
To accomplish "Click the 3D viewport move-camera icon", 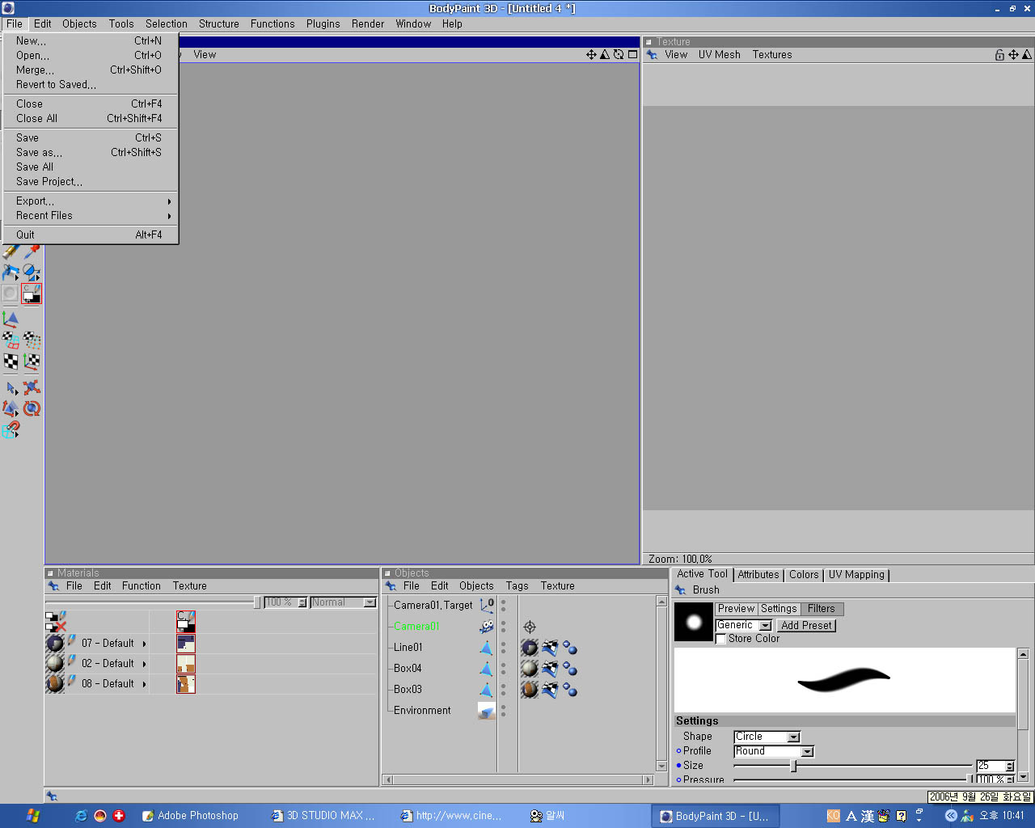I will pyautogui.click(x=591, y=55).
